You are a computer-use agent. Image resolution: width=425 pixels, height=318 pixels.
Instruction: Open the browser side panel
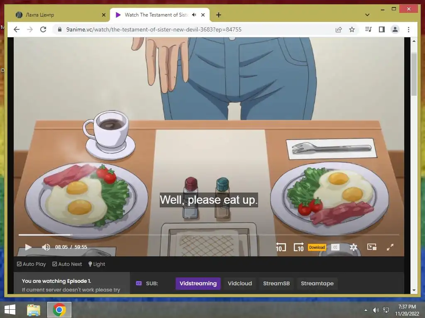[382, 29]
